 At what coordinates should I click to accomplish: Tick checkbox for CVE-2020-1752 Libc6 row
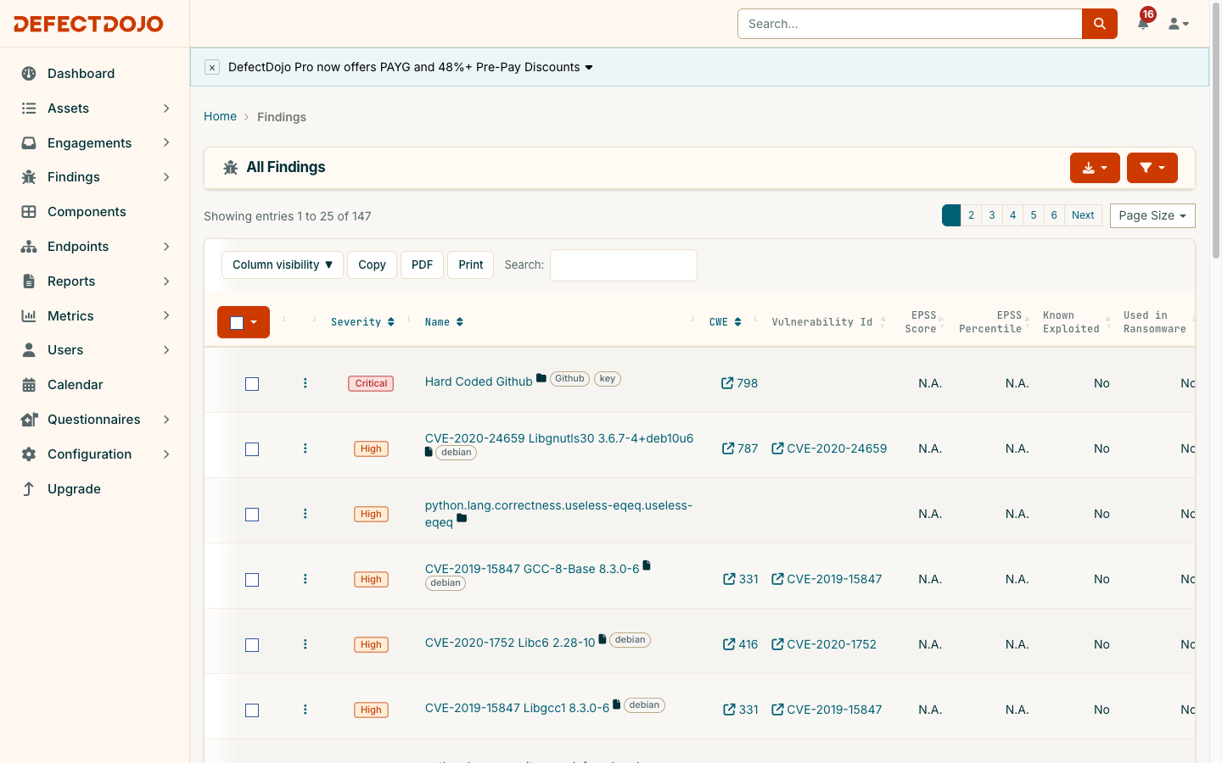tap(252, 645)
